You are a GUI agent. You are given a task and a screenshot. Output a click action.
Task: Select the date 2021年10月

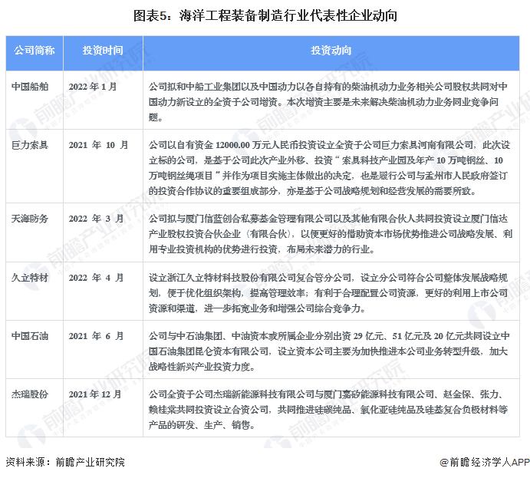pos(98,145)
